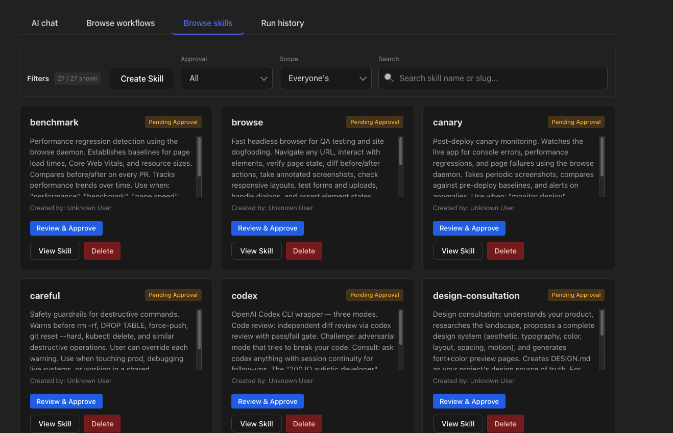The height and width of the screenshot is (433, 673).
Task: Delete the design-consultation skill
Action: tap(505, 423)
